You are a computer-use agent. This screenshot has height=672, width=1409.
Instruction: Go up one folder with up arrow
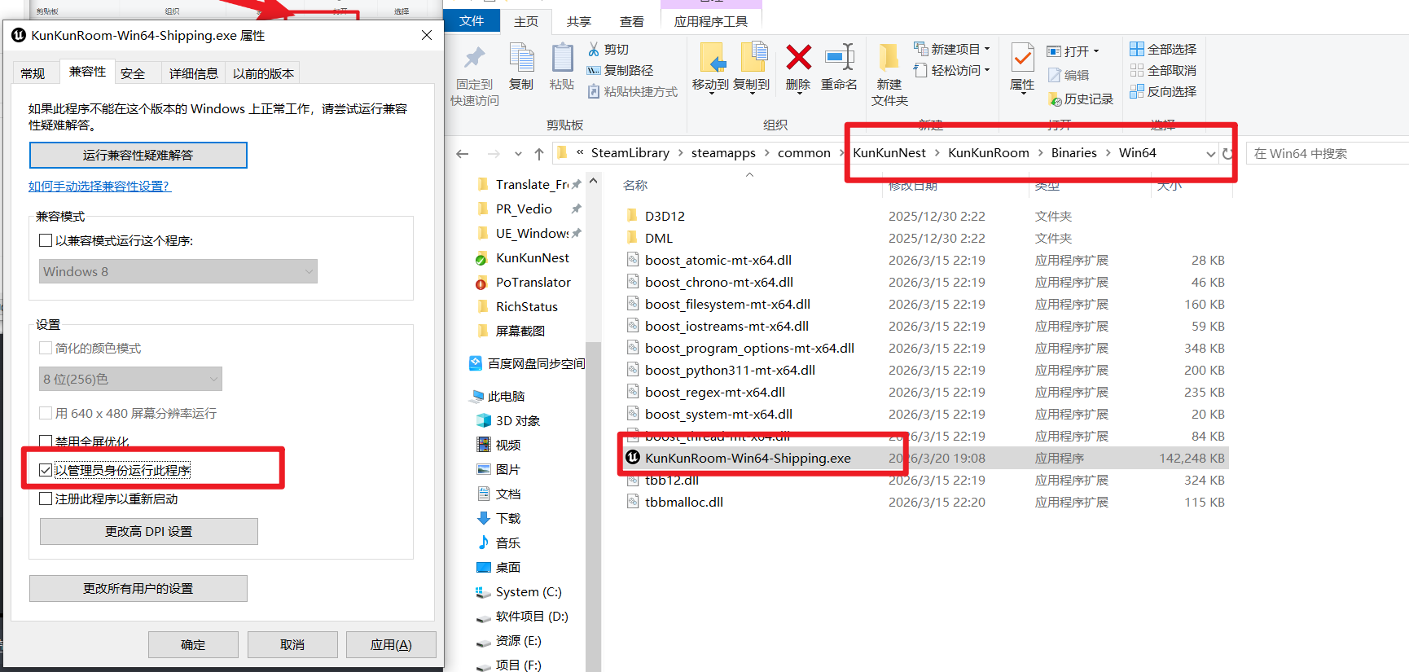(539, 153)
